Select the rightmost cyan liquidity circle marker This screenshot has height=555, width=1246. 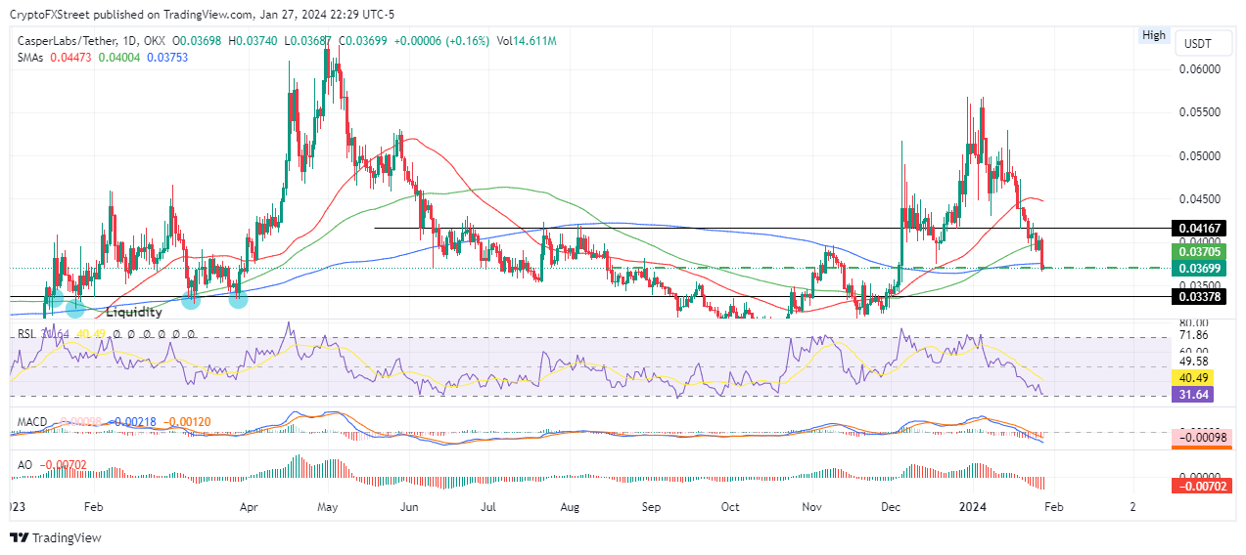[x=238, y=300]
